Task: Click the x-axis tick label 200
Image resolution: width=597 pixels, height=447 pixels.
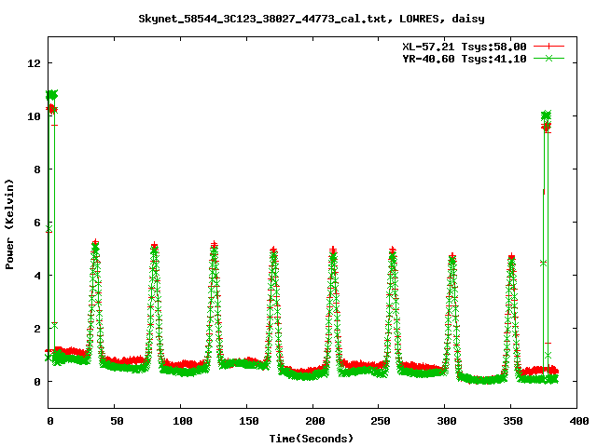Action: coord(315,421)
